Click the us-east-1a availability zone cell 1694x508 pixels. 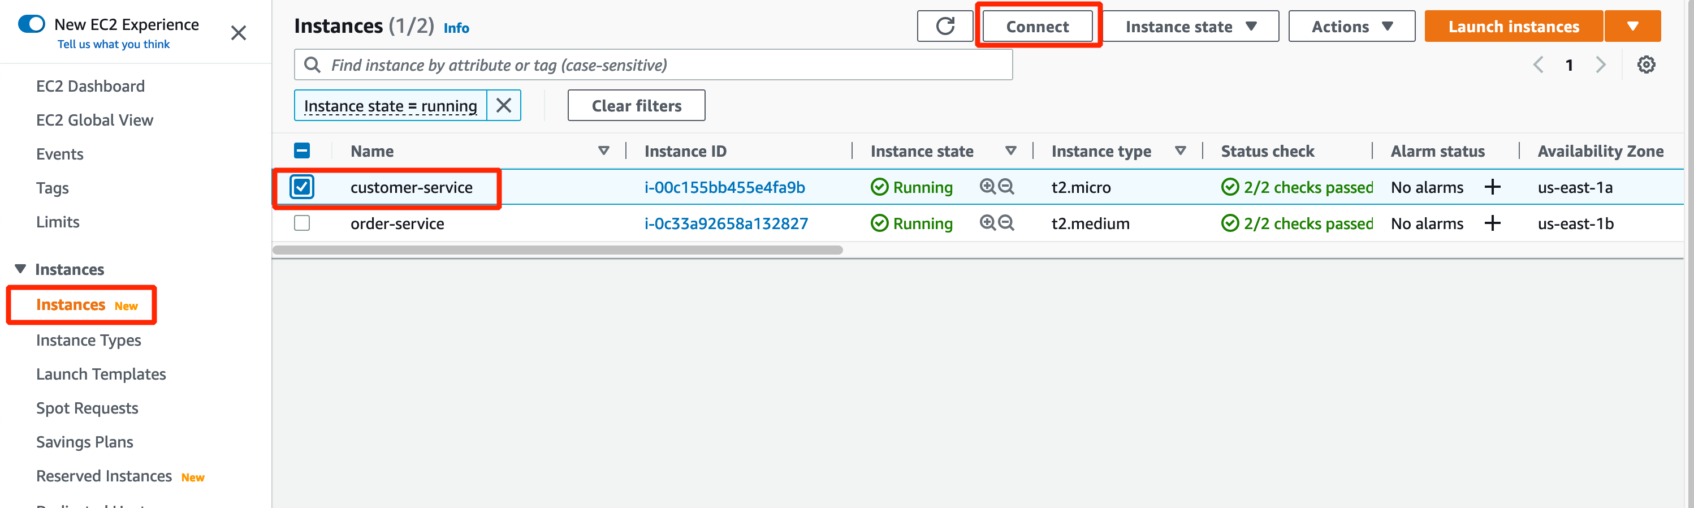1575,187
